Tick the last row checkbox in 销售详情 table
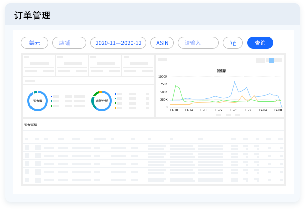Image resolution: width=305 pixels, height=209 pixels. [27, 180]
